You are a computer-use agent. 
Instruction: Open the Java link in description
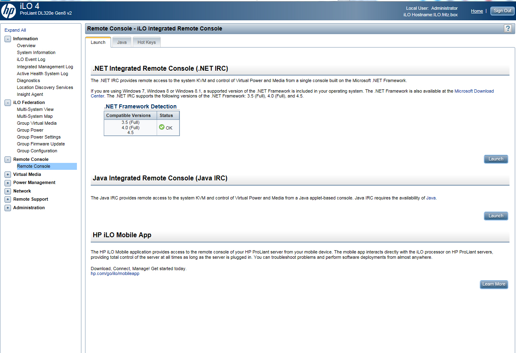[x=431, y=198]
